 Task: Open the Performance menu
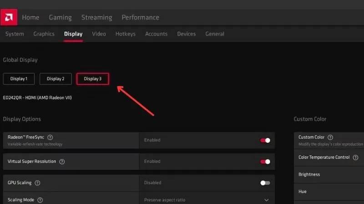pyautogui.click(x=140, y=18)
